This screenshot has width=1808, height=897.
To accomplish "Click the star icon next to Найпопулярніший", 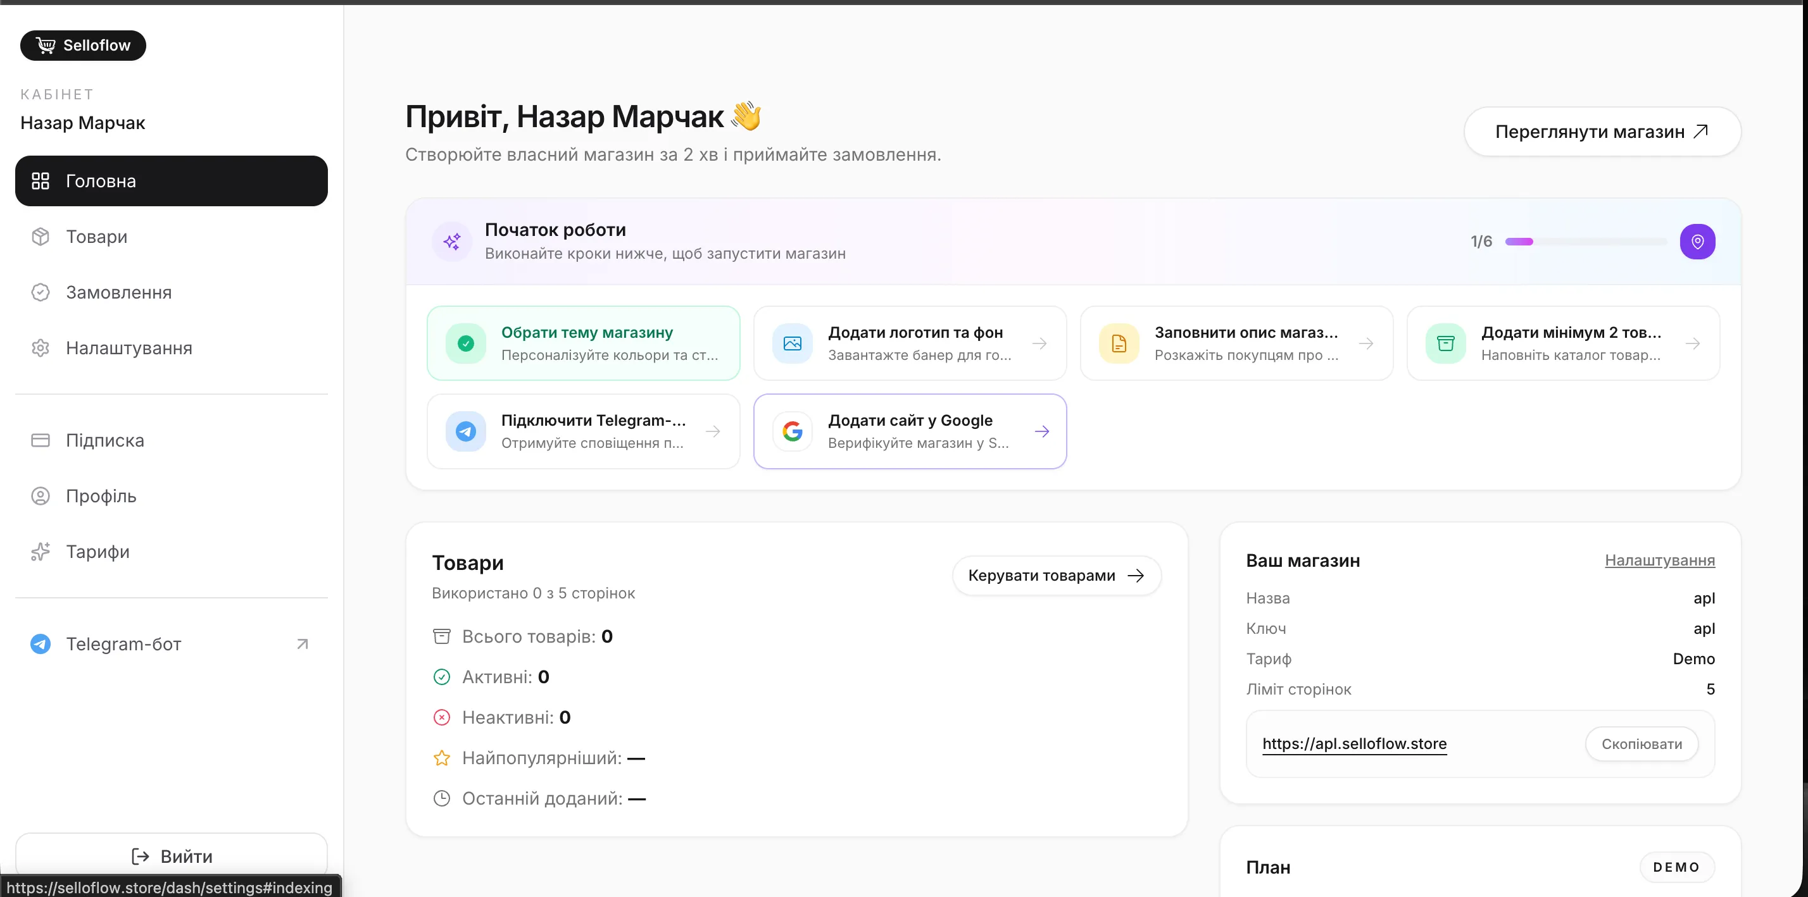I will (441, 758).
